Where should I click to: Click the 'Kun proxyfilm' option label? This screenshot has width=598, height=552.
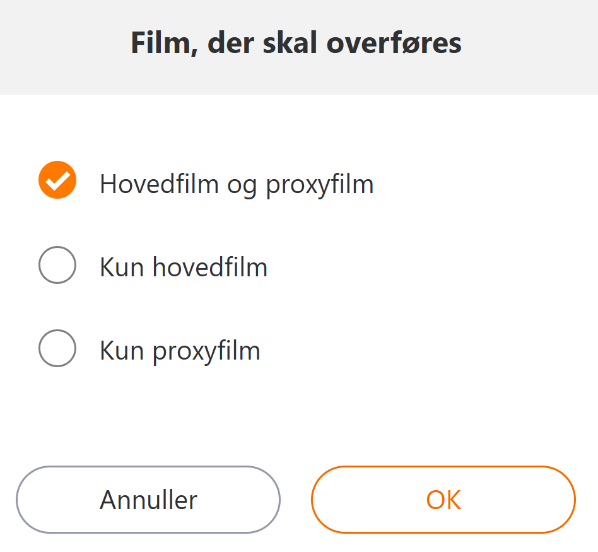180,351
